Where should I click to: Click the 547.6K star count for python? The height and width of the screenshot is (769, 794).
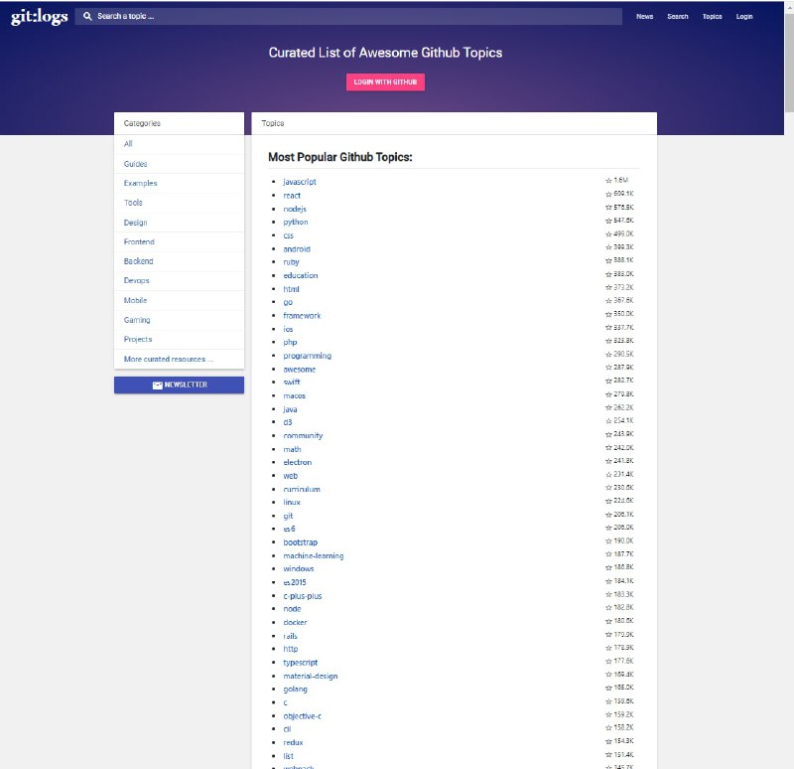(x=623, y=221)
